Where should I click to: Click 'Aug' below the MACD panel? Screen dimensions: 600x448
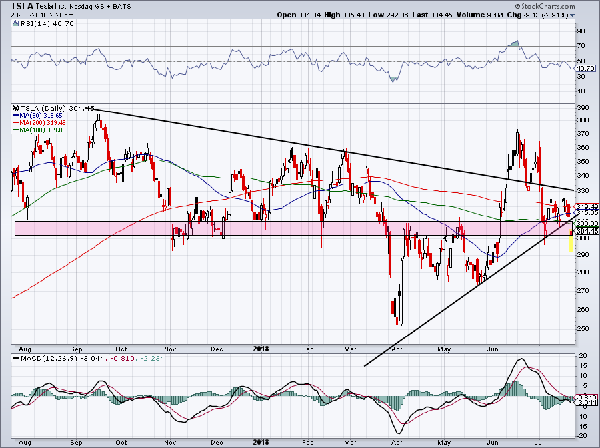pos(25,443)
